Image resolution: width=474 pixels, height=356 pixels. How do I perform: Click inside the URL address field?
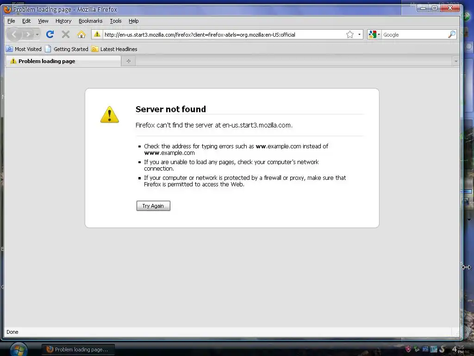point(223,34)
